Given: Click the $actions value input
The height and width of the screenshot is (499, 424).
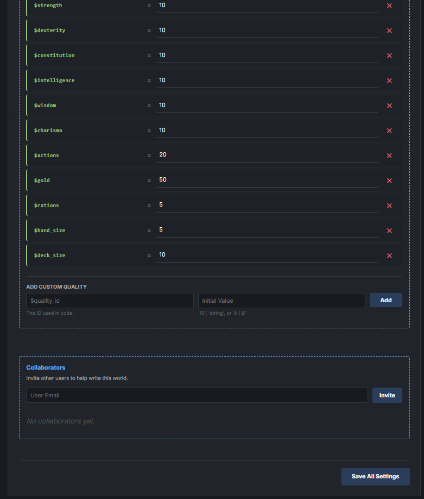Looking at the screenshot, I should (x=267, y=155).
